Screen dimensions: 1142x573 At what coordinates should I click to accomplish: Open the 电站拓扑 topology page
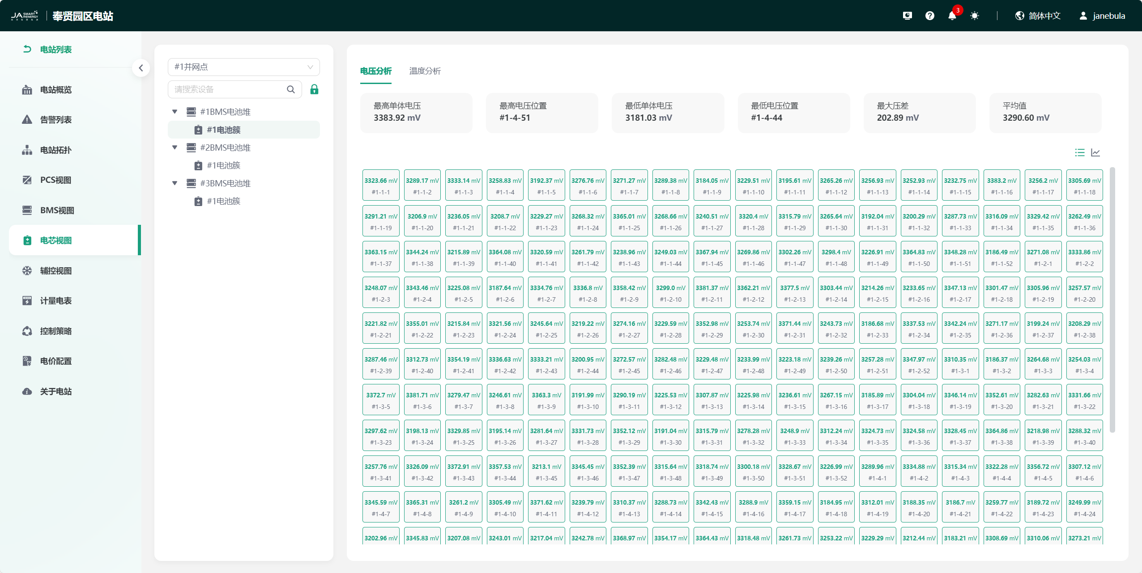(x=55, y=150)
